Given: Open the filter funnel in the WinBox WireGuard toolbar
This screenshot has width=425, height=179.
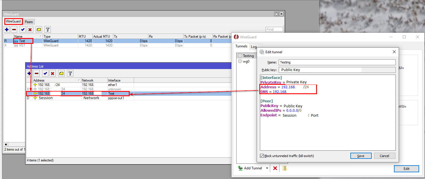Looking at the screenshot, I should point(48,30).
